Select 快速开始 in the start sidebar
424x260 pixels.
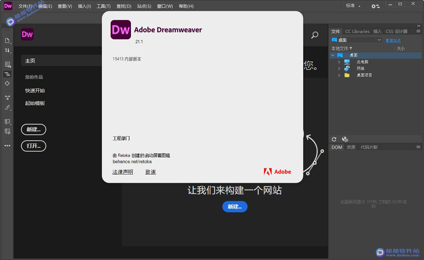(x=35, y=91)
